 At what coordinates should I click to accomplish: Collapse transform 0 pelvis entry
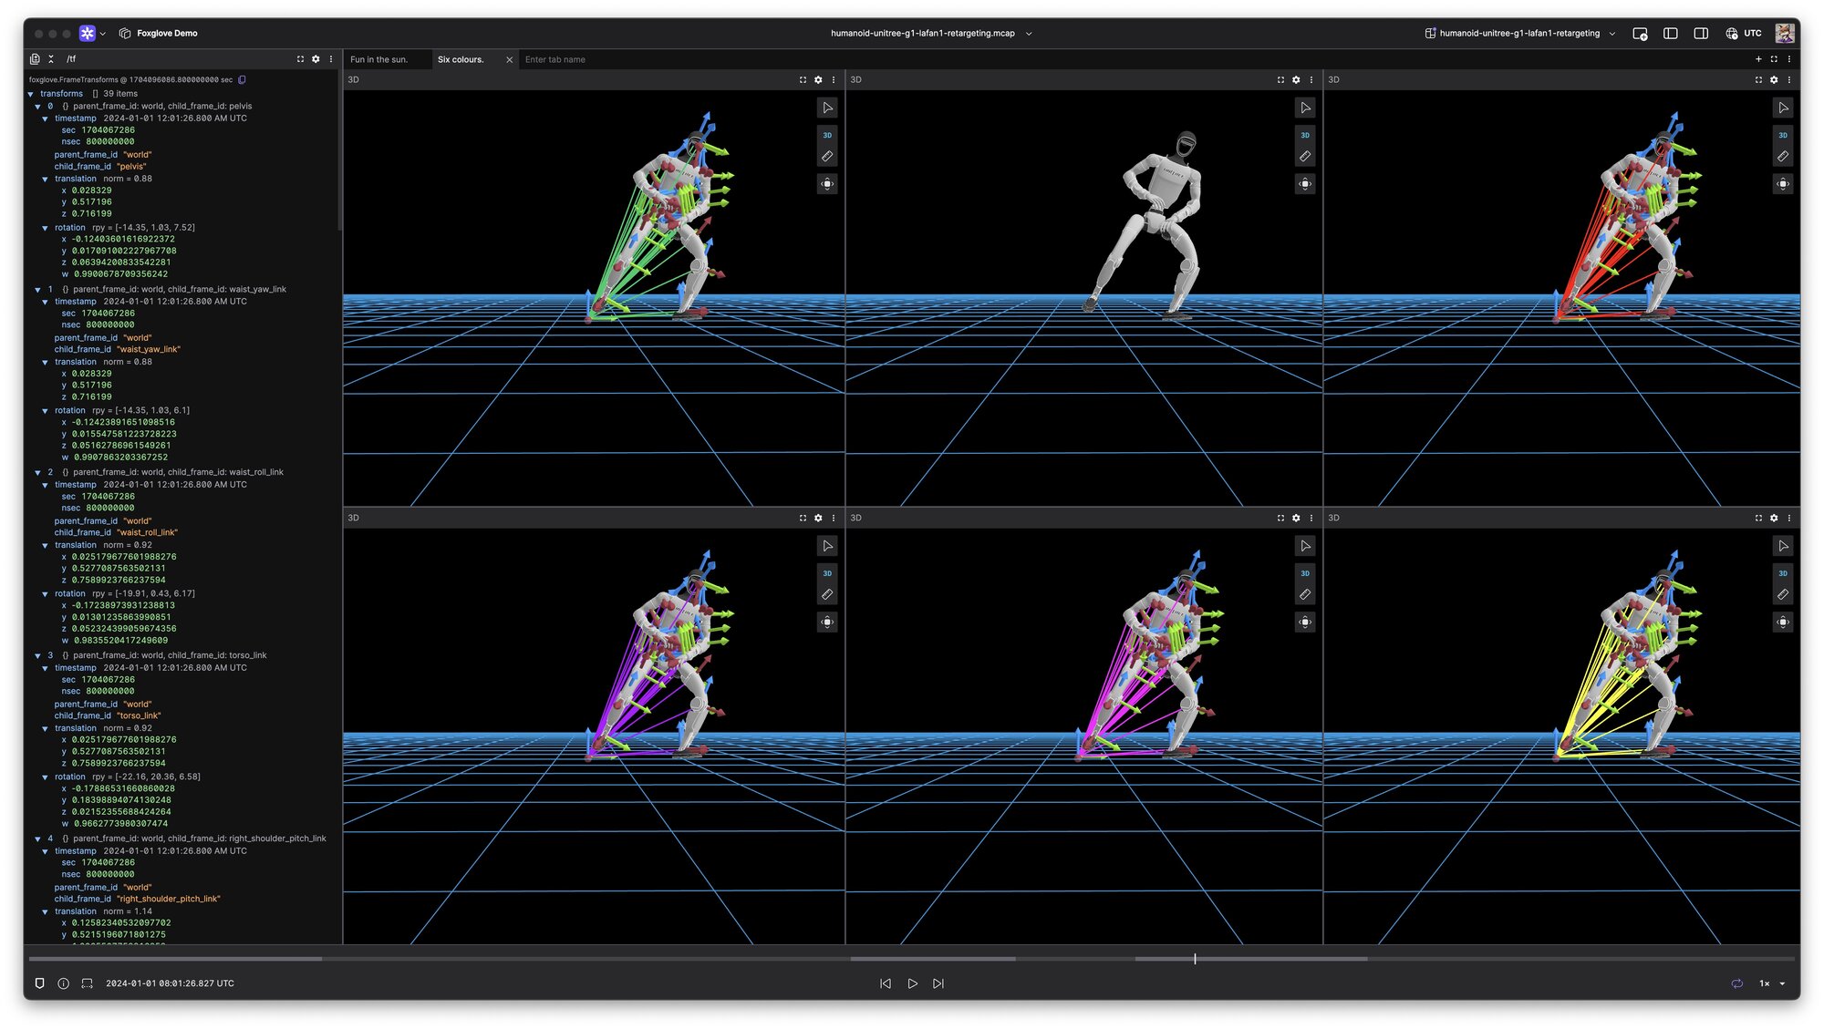[x=38, y=107]
